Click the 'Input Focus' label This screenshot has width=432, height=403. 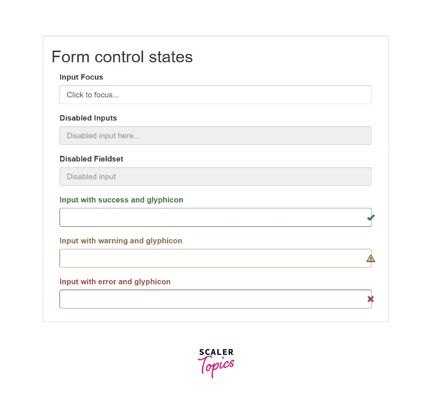click(x=81, y=77)
